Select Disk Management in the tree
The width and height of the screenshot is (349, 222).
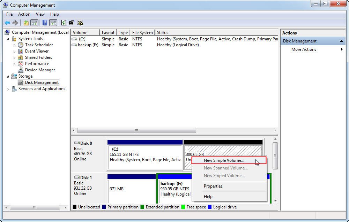tap(42, 82)
